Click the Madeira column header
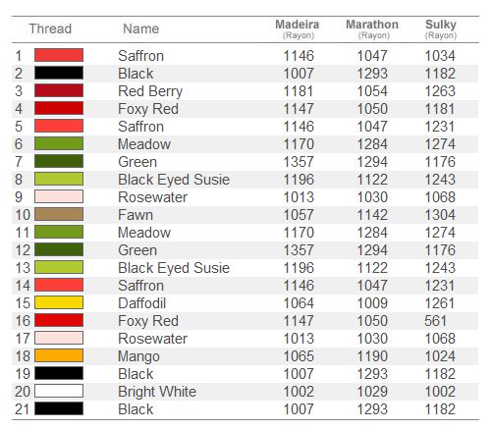Image resolution: width=491 pixels, height=430 pixels. click(x=298, y=29)
